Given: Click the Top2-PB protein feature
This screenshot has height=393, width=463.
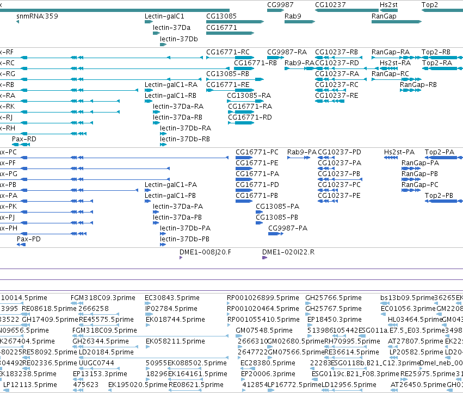Looking at the screenshot, I should 444,201.
